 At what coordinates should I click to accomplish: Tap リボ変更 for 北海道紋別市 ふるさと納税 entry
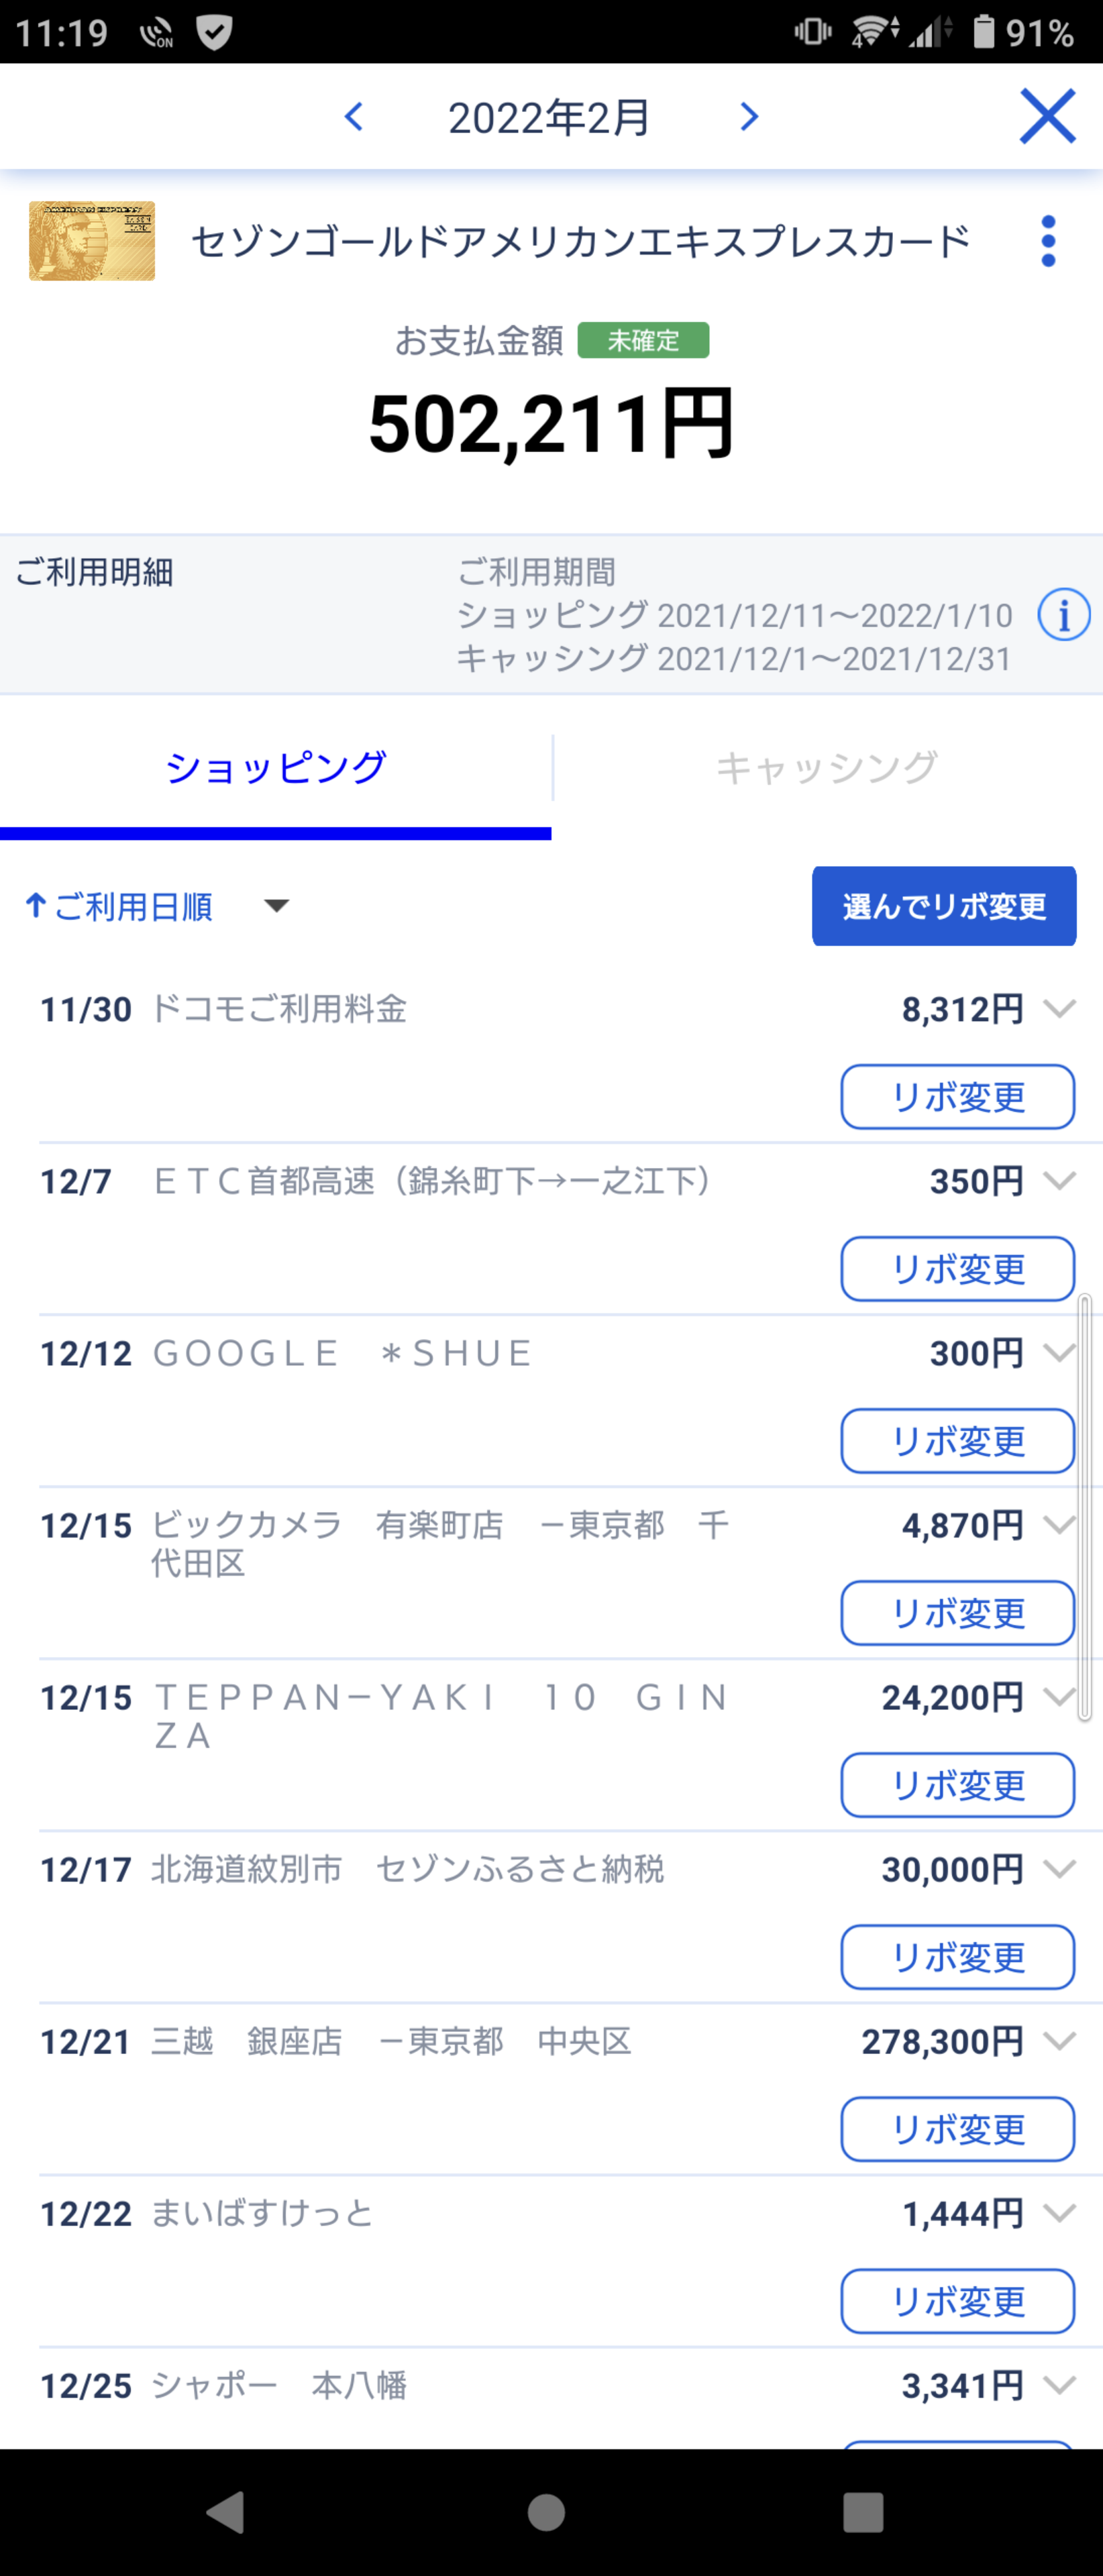click(x=958, y=1957)
